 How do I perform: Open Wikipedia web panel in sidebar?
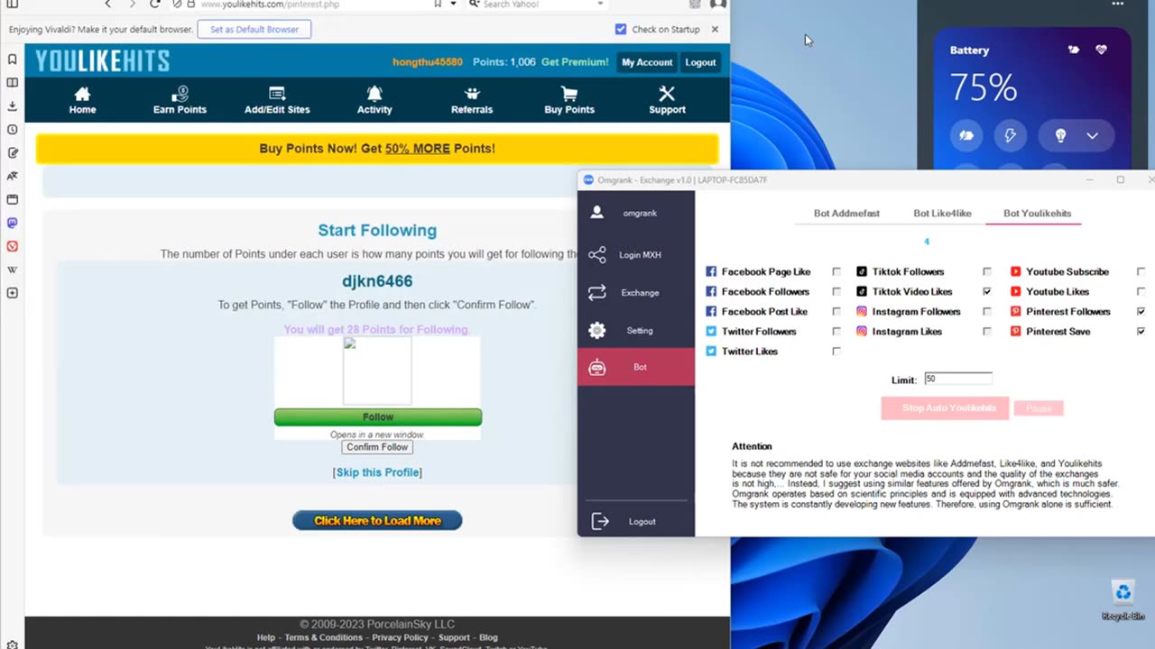12,270
